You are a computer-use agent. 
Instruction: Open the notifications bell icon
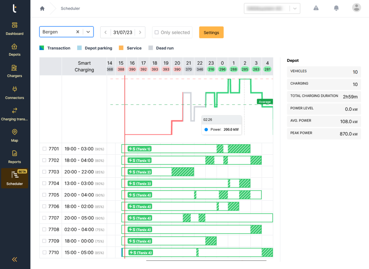pos(336,8)
